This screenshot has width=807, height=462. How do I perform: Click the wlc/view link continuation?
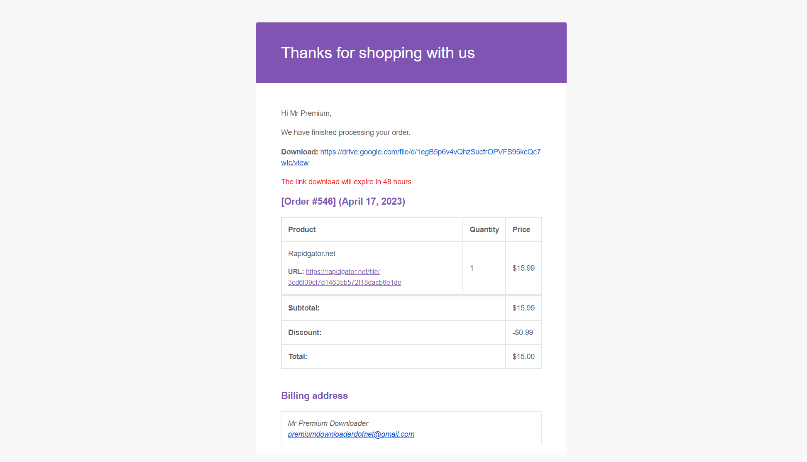coord(295,163)
